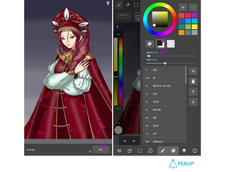Choose the cyan palette swatch
Image resolution: width=225 pixels, height=172 pixels.
click(195, 21)
